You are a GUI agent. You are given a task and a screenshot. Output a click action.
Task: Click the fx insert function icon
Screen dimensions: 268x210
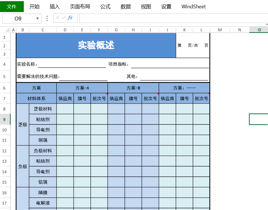click(x=70, y=18)
